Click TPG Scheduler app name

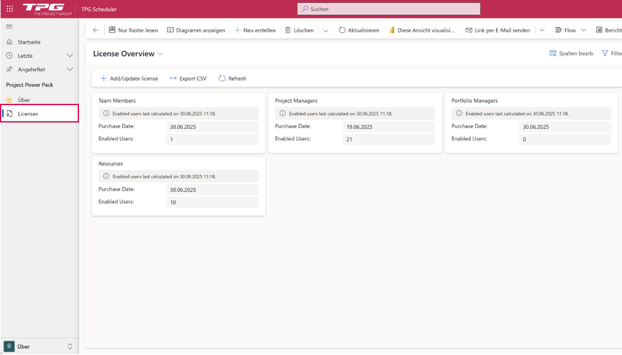[99, 9]
